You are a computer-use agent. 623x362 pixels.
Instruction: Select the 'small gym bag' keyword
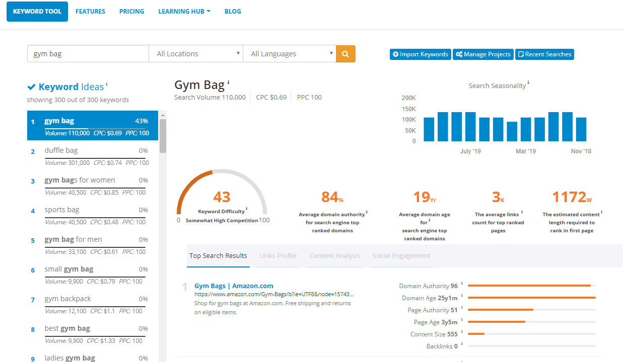coord(93,274)
